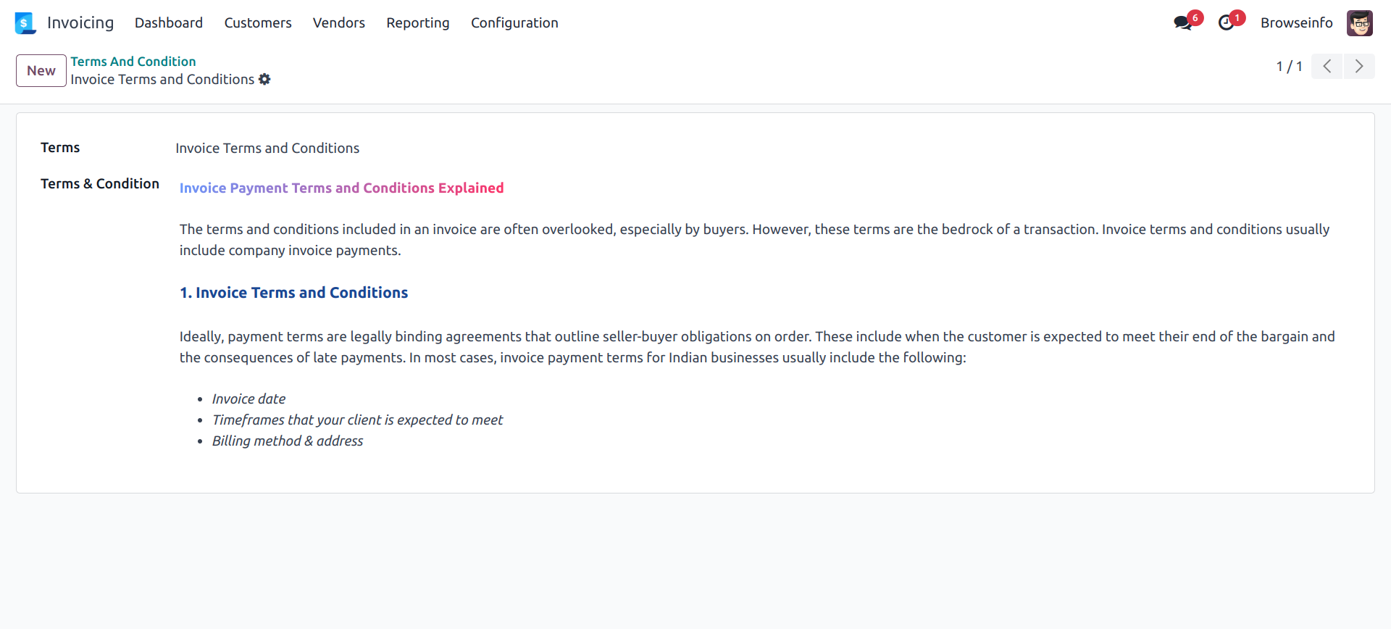The width and height of the screenshot is (1391, 629).
Task: Click the Terms name field value
Action: click(267, 149)
